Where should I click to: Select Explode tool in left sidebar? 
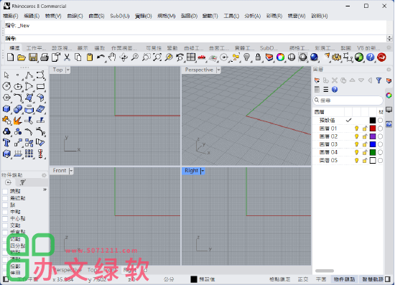18,121
